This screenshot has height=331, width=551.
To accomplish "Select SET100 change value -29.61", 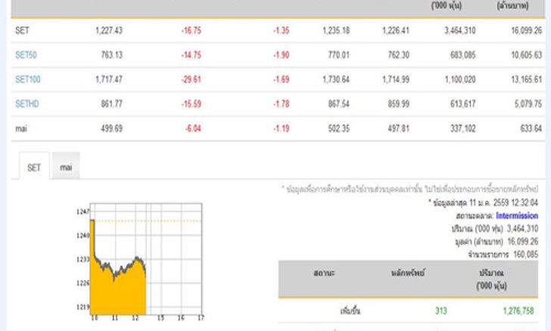I will [x=191, y=80].
